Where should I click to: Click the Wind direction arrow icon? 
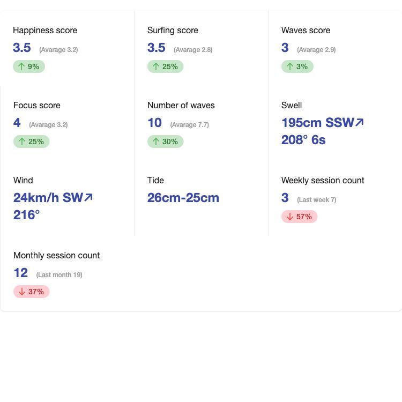(x=88, y=198)
